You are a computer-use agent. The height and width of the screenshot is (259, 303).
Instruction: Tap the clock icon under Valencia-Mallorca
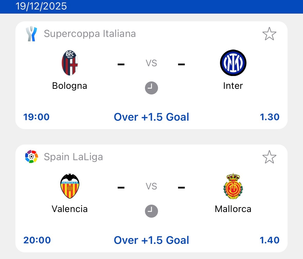pyautogui.click(x=151, y=211)
